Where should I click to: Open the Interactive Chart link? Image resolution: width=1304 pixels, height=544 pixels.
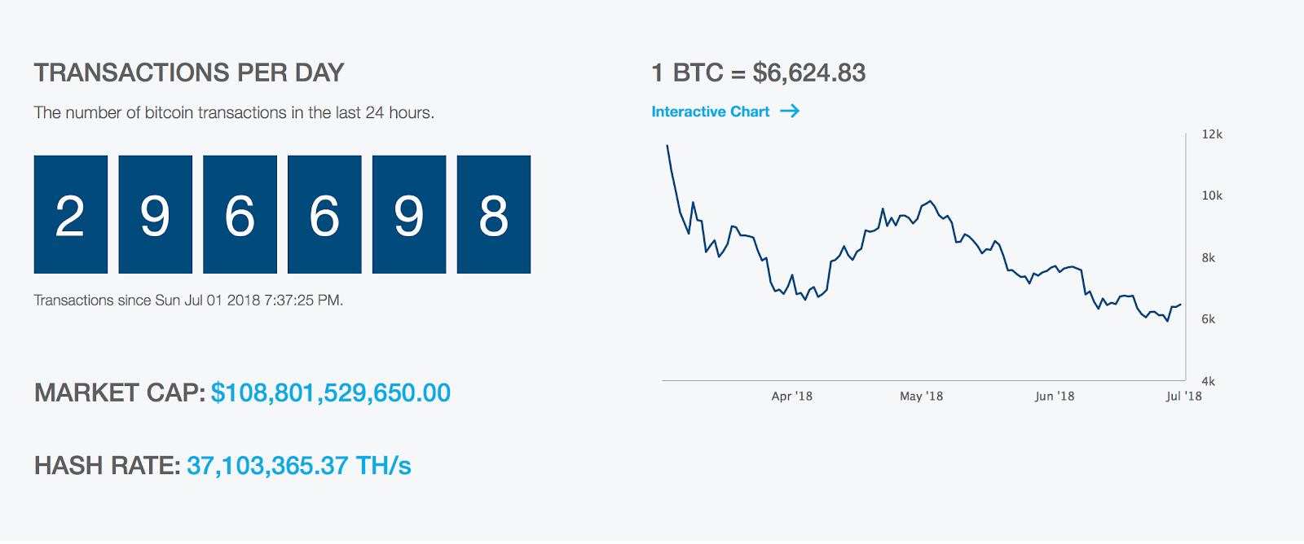[709, 112]
